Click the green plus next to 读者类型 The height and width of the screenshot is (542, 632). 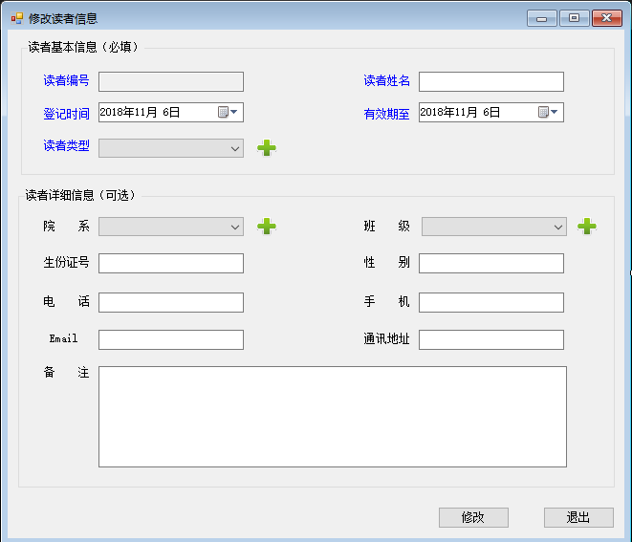click(267, 148)
